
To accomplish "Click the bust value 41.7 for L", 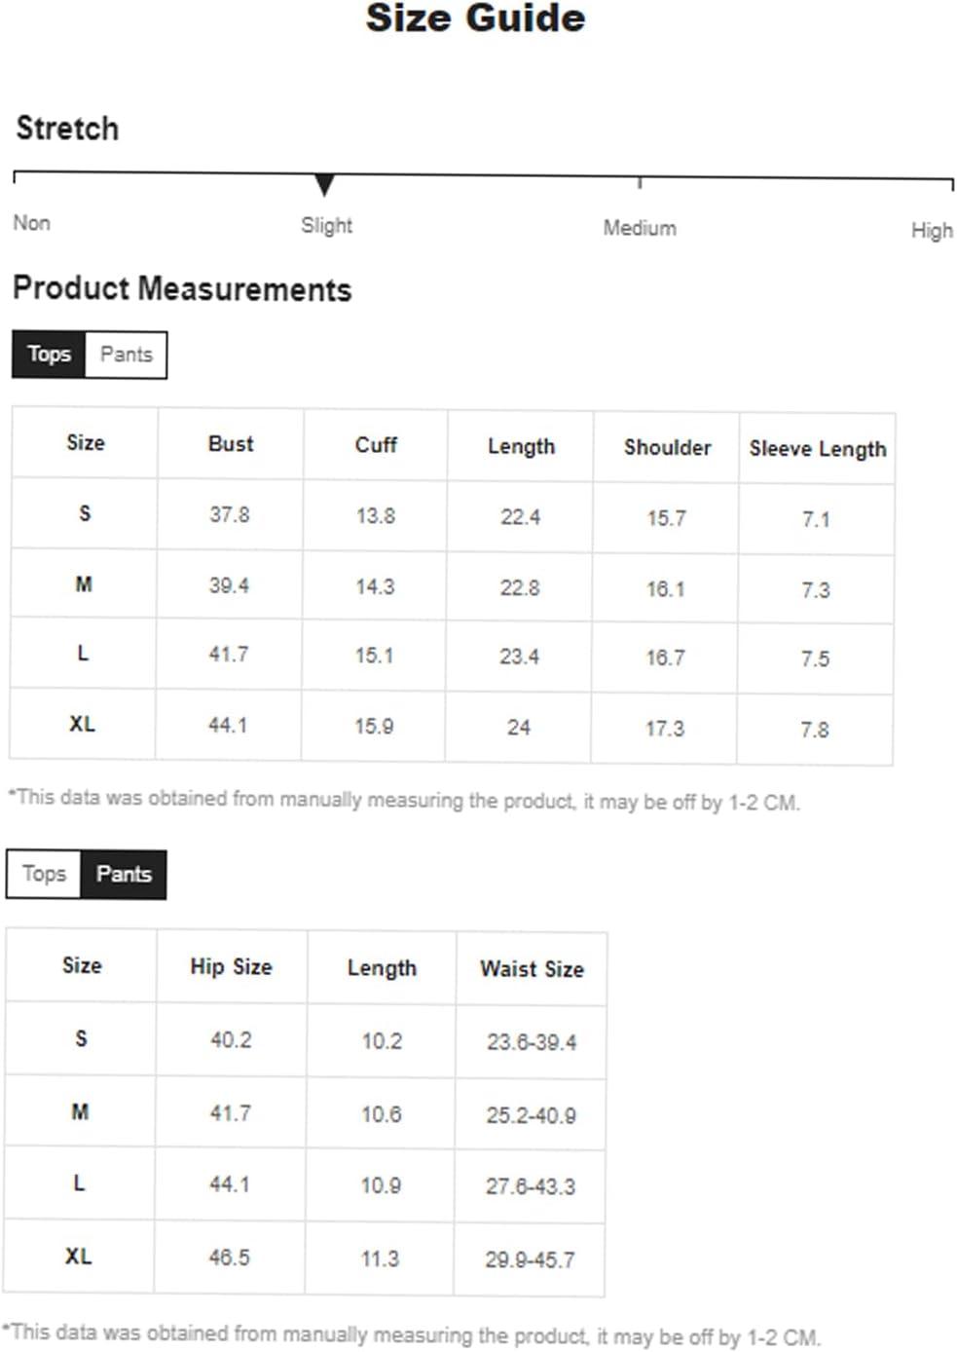I will [229, 655].
